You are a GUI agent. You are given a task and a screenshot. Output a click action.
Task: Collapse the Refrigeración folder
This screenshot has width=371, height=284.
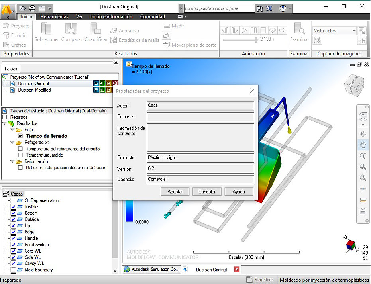12,143
